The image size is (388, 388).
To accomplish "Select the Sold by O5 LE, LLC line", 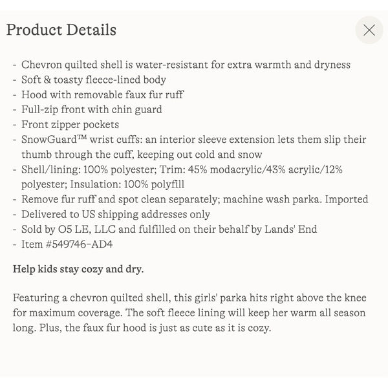I will (169, 230).
